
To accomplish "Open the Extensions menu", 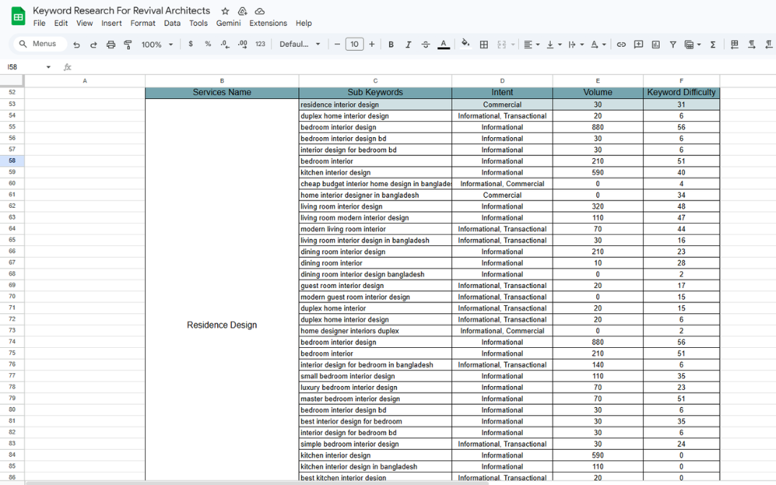I will (268, 23).
